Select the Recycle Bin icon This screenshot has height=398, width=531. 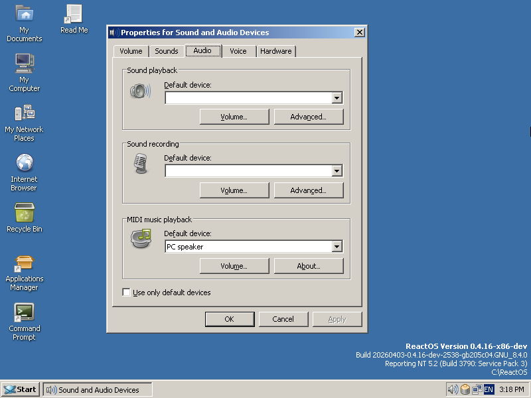(x=24, y=218)
